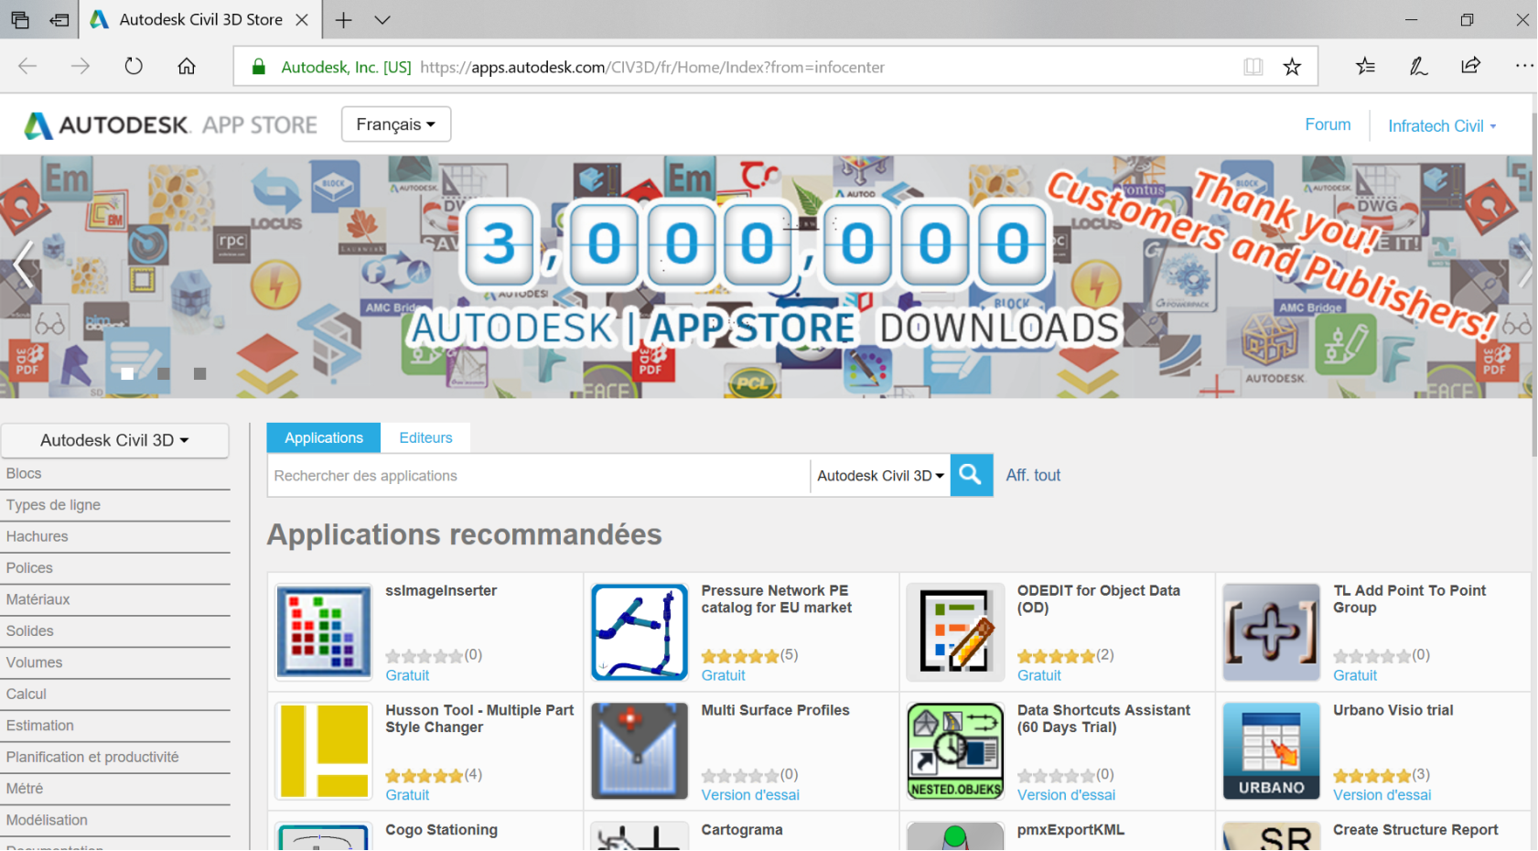
Task: Open the Forum link
Action: tap(1327, 124)
